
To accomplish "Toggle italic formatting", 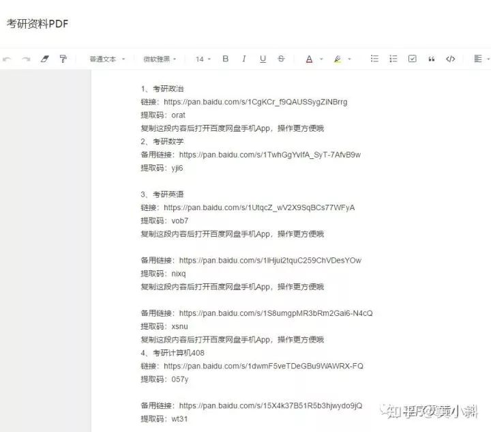I will [244, 59].
